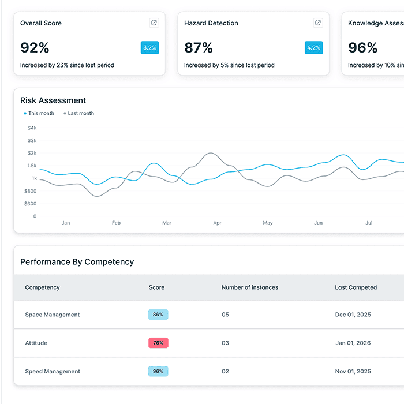Image resolution: width=404 pixels, height=404 pixels.
Task: Click the Apr label on chart axis
Action: pyautogui.click(x=217, y=223)
